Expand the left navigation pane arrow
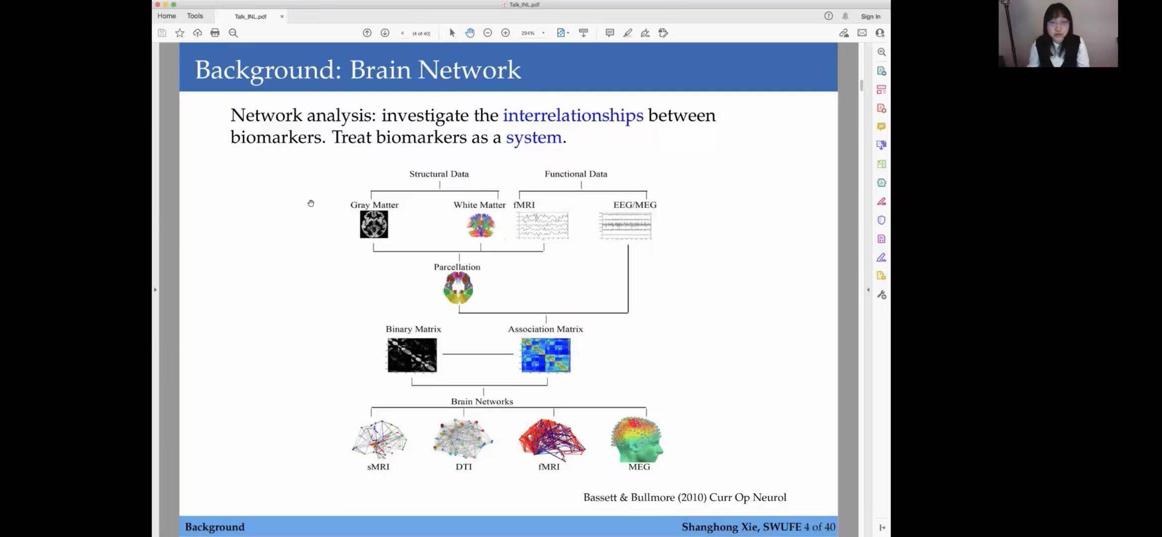This screenshot has width=1162, height=537. 155,289
